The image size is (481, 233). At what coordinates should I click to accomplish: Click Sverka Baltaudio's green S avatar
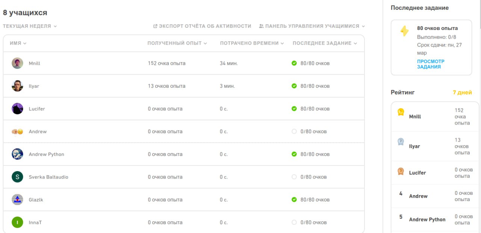[17, 177]
